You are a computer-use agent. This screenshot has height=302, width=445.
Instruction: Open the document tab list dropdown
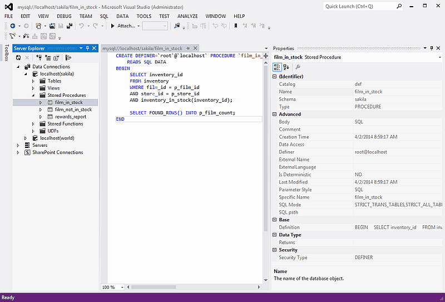(266, 48)
